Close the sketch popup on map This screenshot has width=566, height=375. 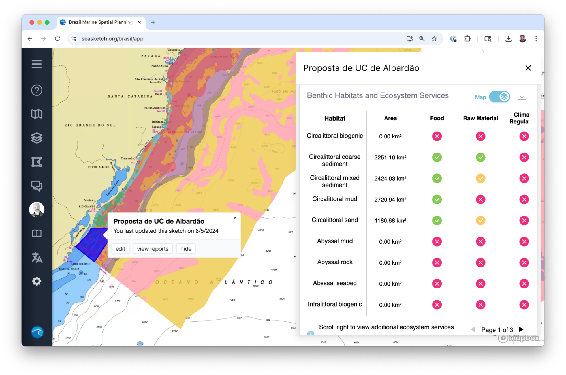(x=235, y=218)
